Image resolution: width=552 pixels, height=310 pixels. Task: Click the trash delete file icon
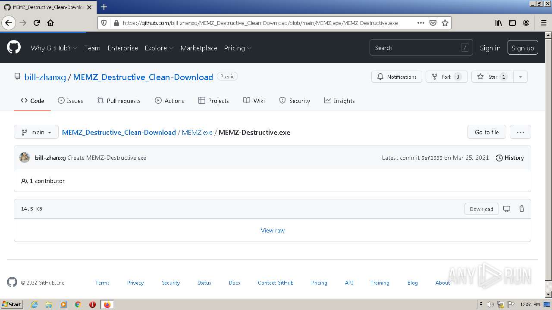click(522, 209)
